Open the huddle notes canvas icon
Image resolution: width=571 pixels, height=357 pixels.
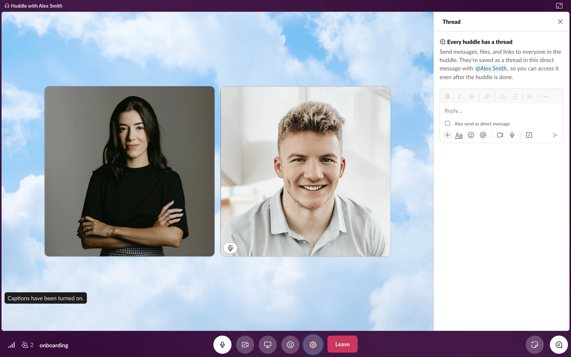click(x=534, y=344)
